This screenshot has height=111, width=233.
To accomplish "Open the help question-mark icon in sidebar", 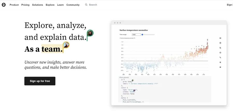I will coord(220,43).
